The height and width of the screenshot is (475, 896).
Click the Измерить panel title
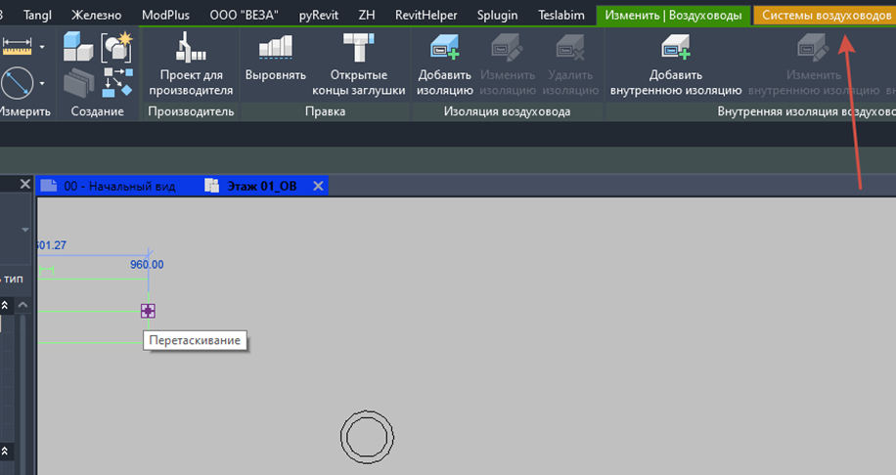24,111
